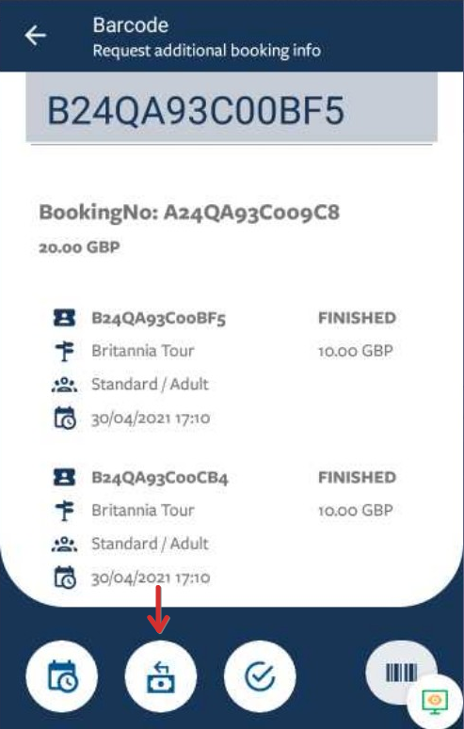Image resolution: width=464 pixels, height=729 pixels.
Task: Click the 20.00 GBP booking total
Action: point(79,247)
